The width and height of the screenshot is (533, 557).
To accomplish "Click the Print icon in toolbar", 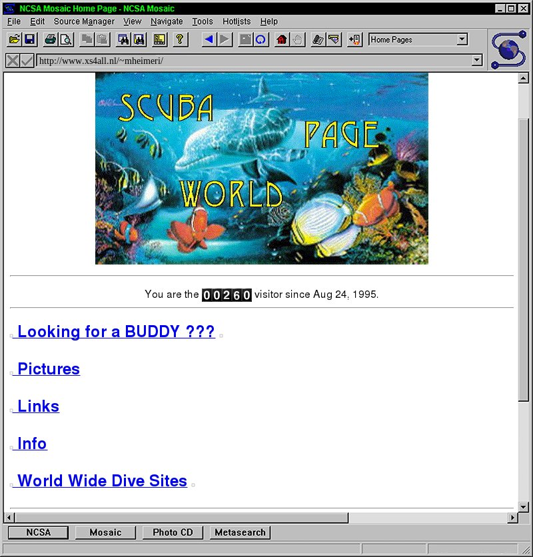I will pos(51,40).
